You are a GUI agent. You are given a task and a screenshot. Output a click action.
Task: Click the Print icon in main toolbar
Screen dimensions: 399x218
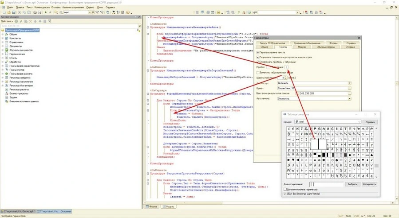click(35, 12)
